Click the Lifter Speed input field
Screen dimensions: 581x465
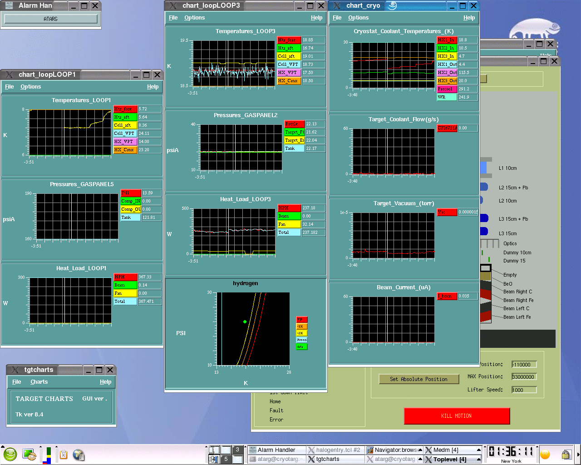point(524,390)
